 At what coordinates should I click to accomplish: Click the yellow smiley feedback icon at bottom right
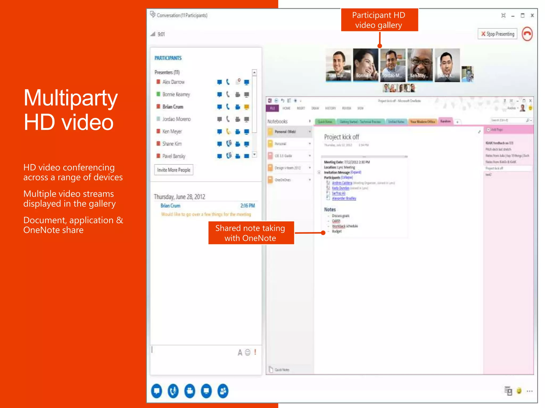pyautogui.click(x=519, y=391)
